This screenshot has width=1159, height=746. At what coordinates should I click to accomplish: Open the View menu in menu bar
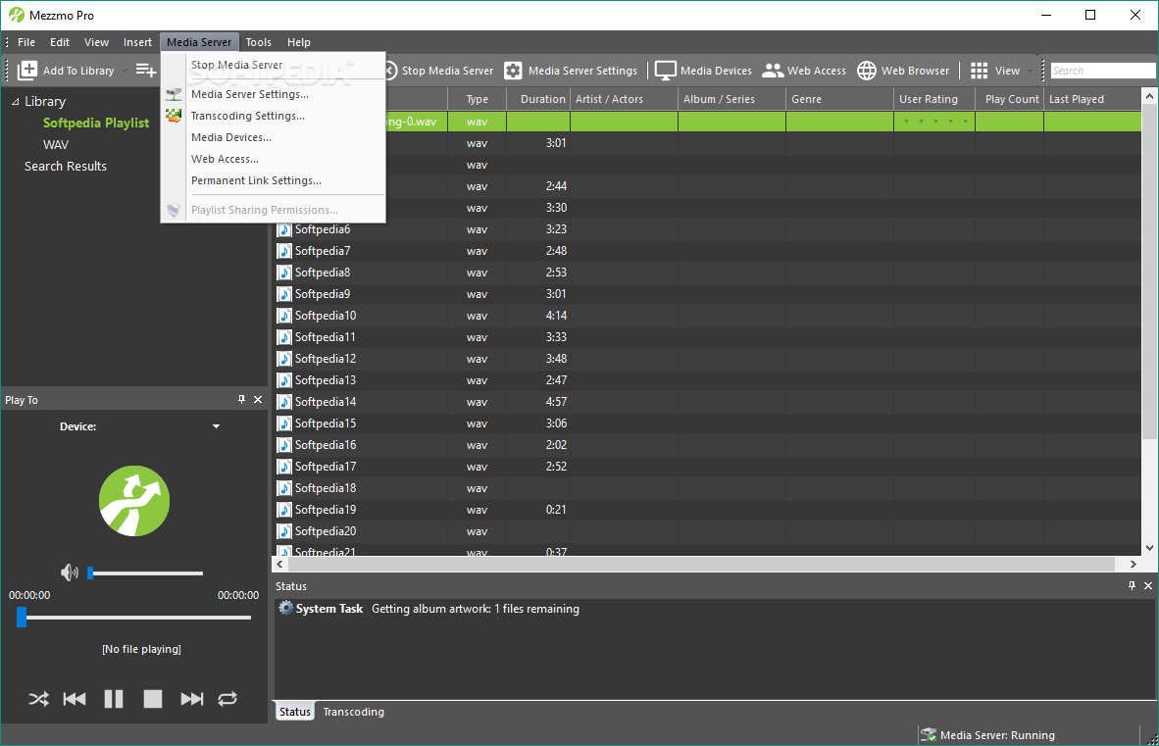click(96, 42)
